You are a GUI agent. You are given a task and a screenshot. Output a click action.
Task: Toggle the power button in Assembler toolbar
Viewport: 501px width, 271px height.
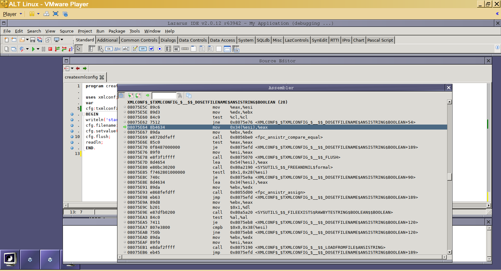(121, 95)
